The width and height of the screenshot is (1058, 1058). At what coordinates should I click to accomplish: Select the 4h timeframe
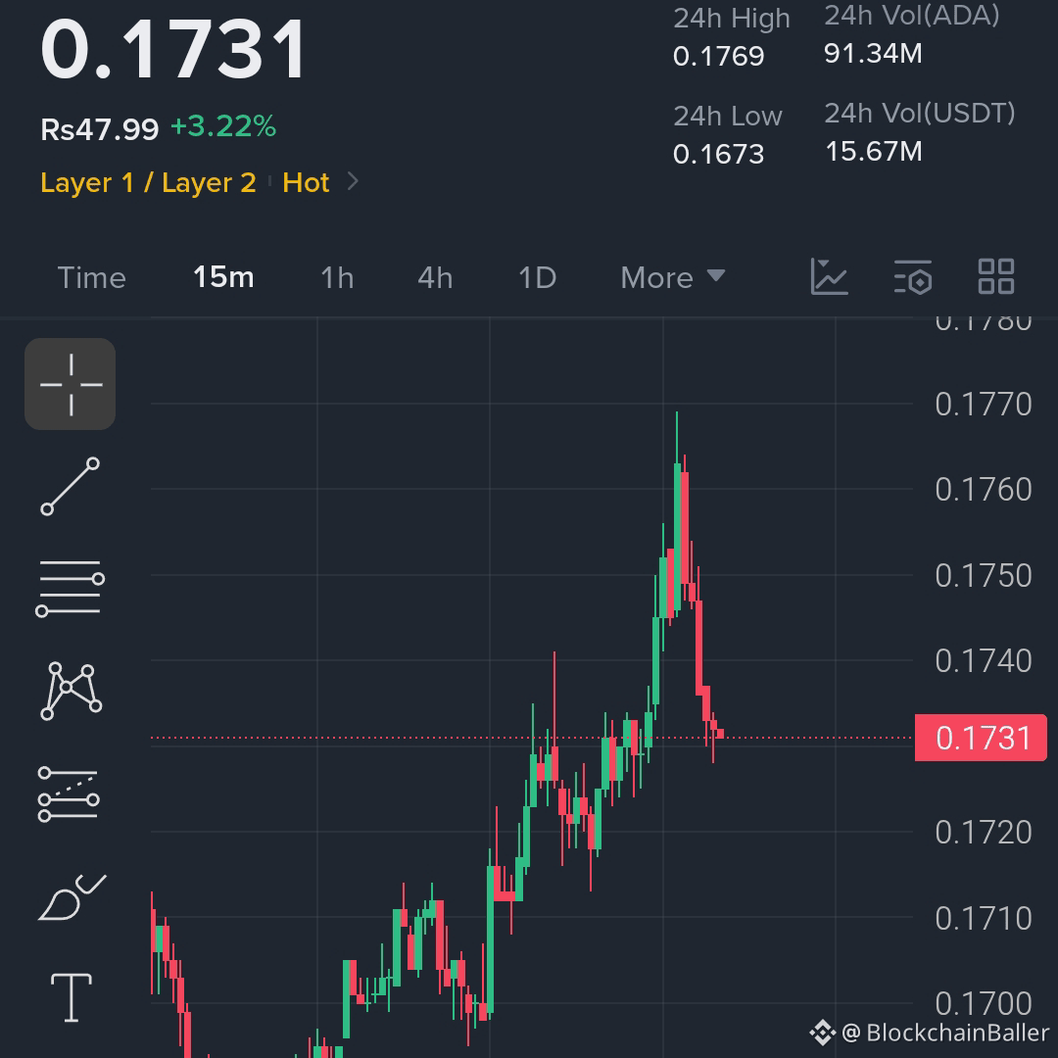pyautogui.click(x=435, y=278)
